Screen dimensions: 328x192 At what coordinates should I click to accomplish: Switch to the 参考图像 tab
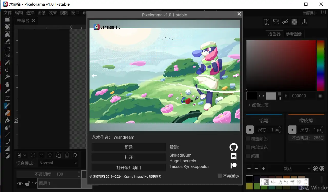click(294, 34)
